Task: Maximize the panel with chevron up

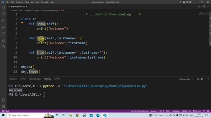Action: [205, 79]
